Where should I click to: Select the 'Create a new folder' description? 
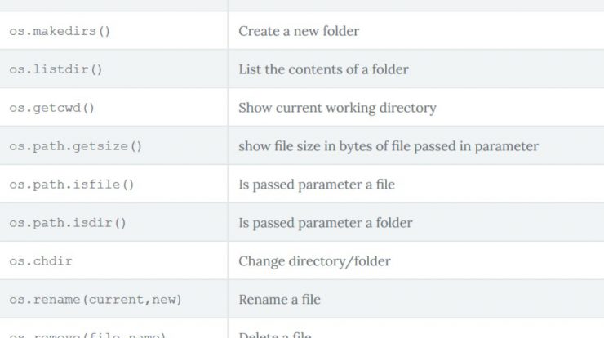tap(299, 31)
